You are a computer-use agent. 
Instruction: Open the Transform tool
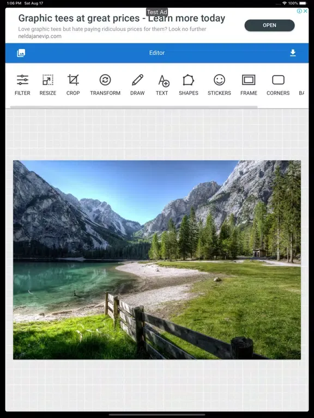(105, 85)
